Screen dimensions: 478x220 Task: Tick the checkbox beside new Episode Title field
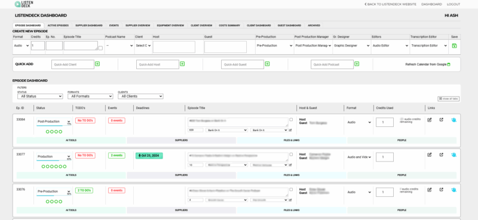click(x=100, y=48)
